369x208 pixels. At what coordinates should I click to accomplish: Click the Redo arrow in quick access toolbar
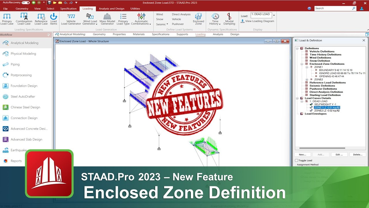(x=71, y=3)
